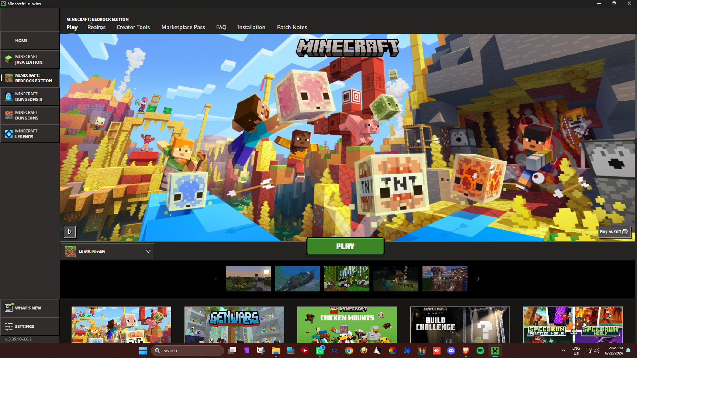Open Minecraft Java Edition from sidebar
This screenshot has height=398, width=708.
pos(30,59)
